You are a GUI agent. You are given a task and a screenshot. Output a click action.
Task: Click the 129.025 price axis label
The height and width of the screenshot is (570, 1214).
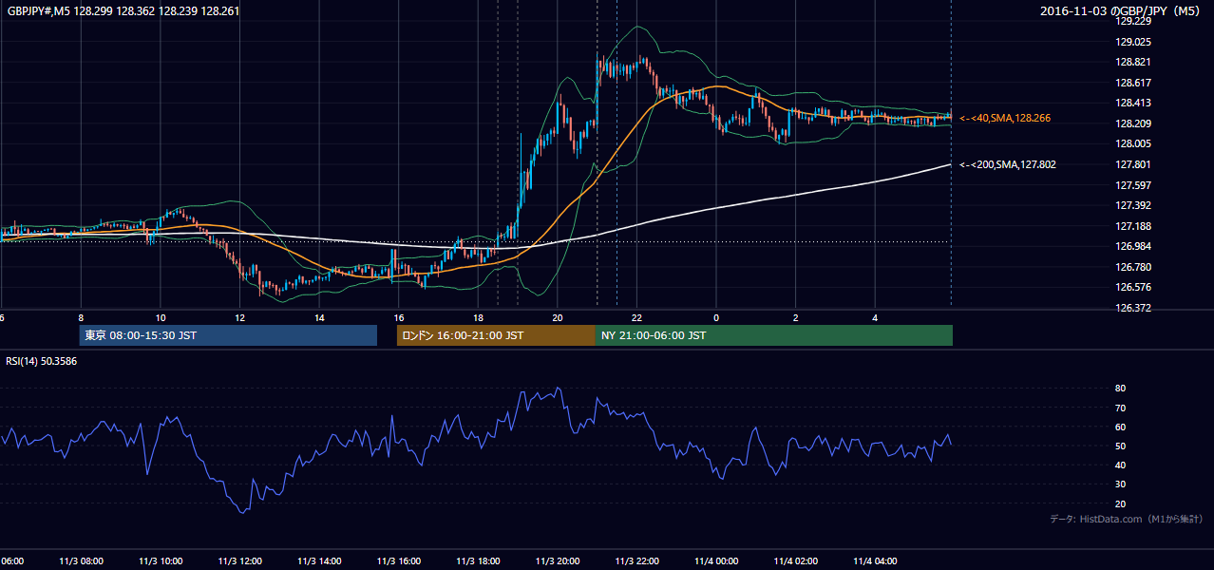[1132, 42]
